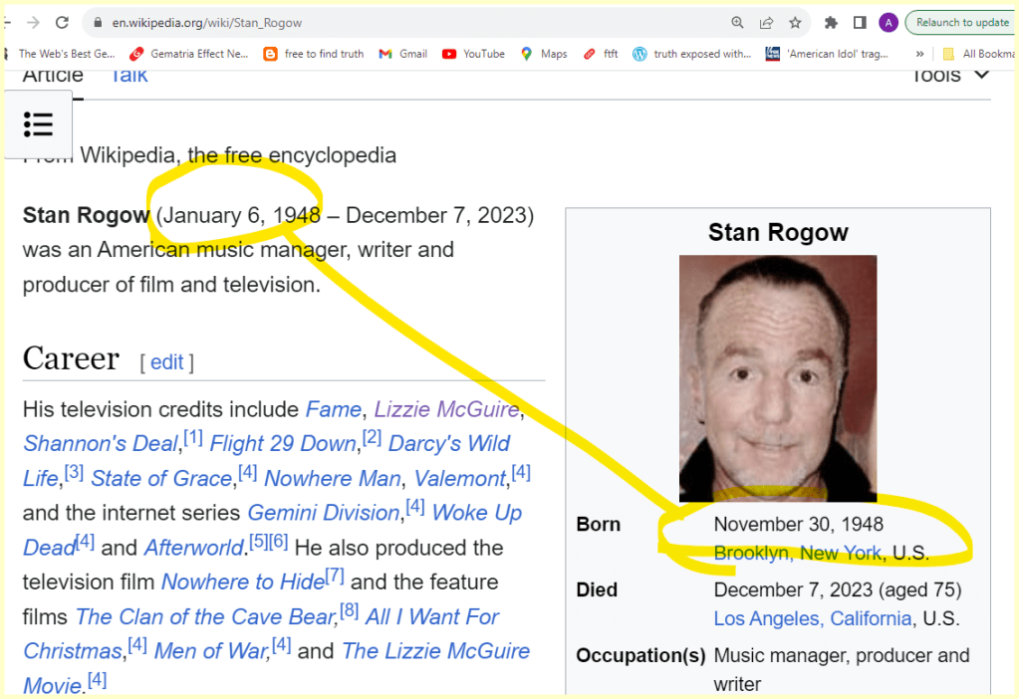The height and width of the screenshot is (699, 1019).
Task: Show more bookmarks with the double chevron
Action: pos(918,54)
